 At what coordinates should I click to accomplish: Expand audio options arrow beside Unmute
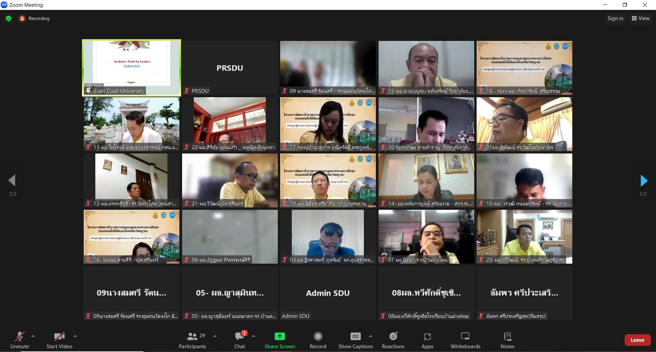point(33,336)
